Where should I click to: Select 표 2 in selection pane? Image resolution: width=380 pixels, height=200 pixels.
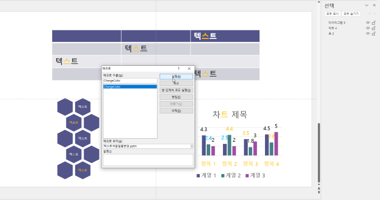point(331,33)
